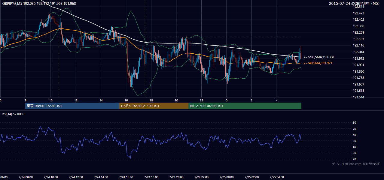Viewport: 384px width, 180px height.
Task: Click price axis label 192.116
Action: click(358, 45)
